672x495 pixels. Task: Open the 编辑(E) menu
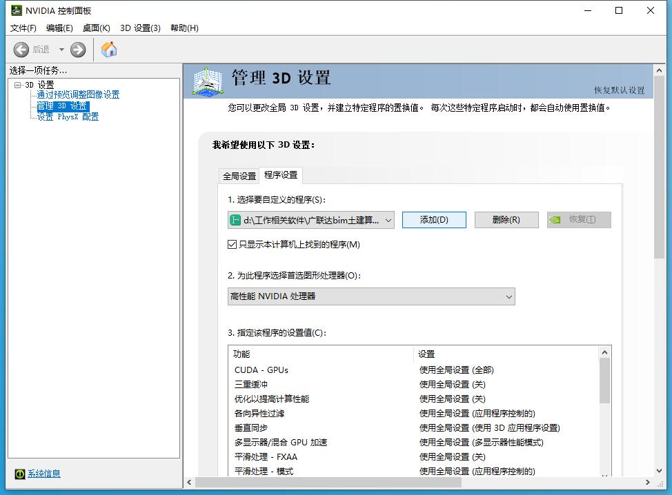(x=59, y=28)
